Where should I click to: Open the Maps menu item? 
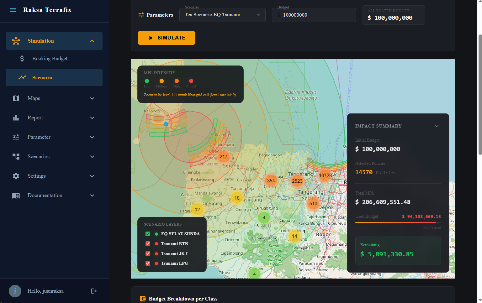pyautogui.click(x=54, y=98)
